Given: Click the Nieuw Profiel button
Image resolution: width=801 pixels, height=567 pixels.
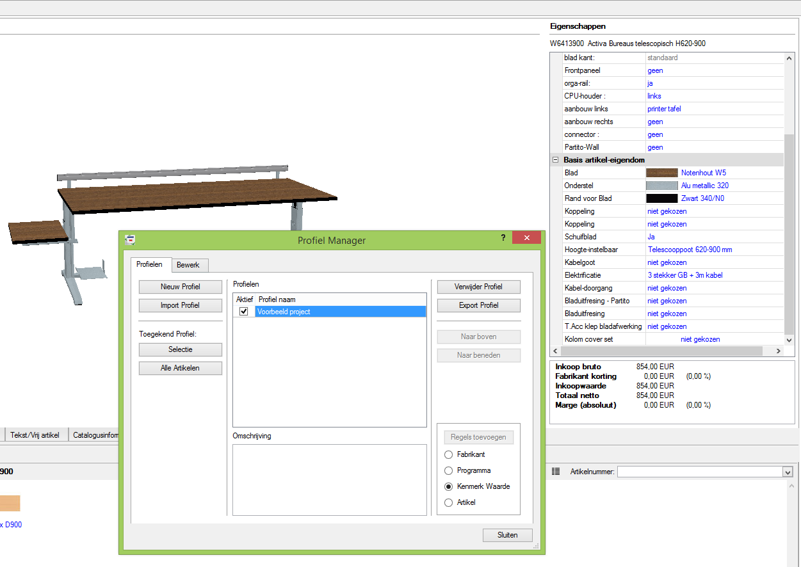Looking at the screenshot, I should click(181, 287).
